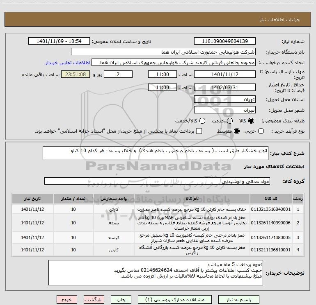The image size is (316, 305).
Task: Click the 'گروه کالا' field with مواد غذائی
Action: coord(157,181)
